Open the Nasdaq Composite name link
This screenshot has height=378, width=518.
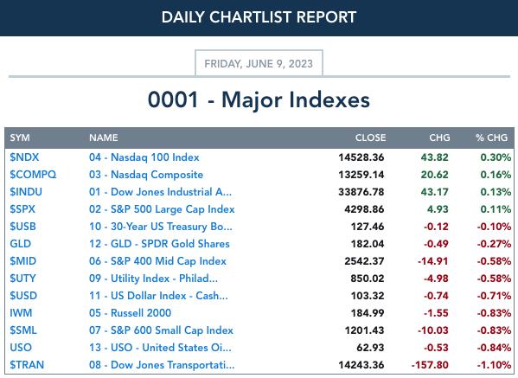(x=146, y=175)
